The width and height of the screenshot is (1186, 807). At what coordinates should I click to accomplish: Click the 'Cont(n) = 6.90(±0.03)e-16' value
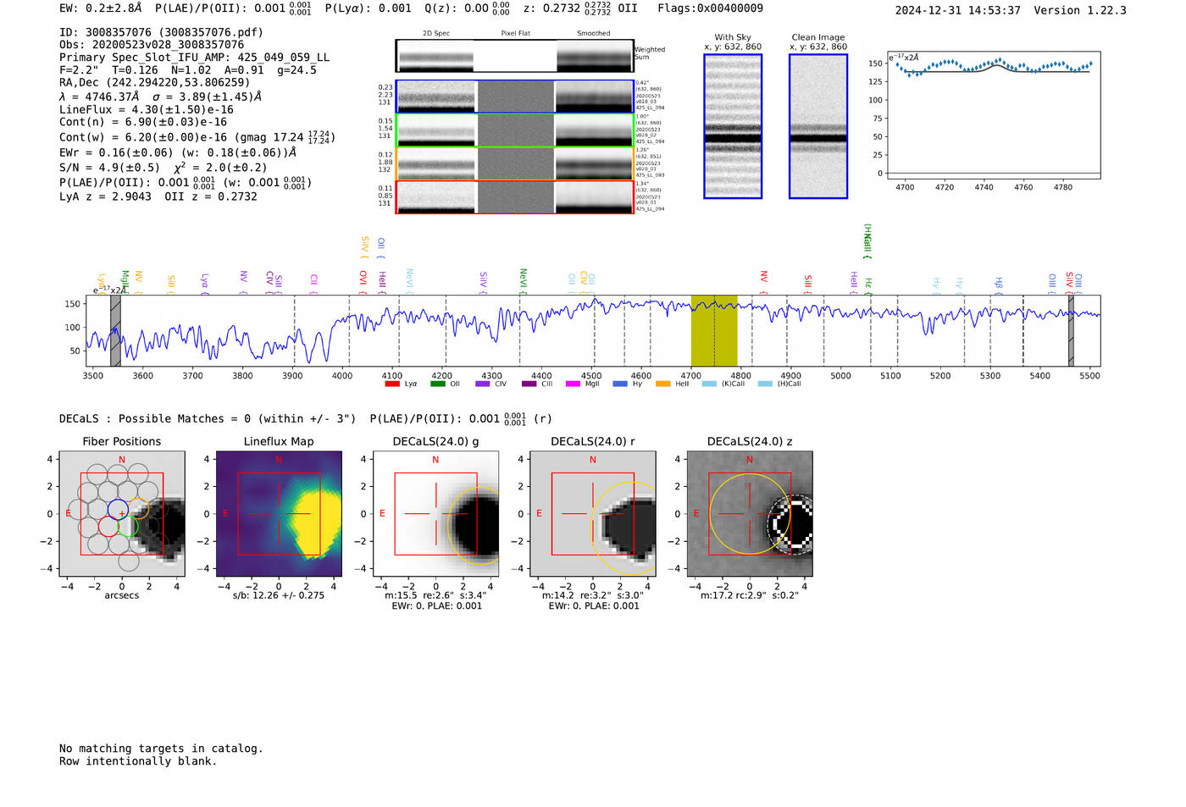pos(143,122)
